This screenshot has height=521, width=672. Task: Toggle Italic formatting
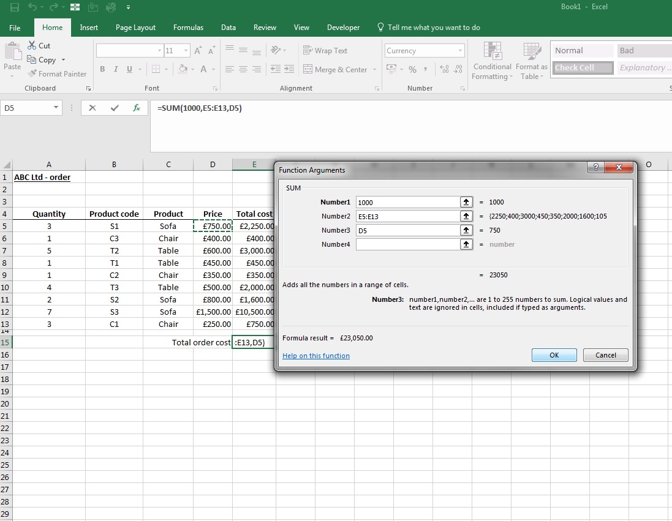tap(116, 69)
